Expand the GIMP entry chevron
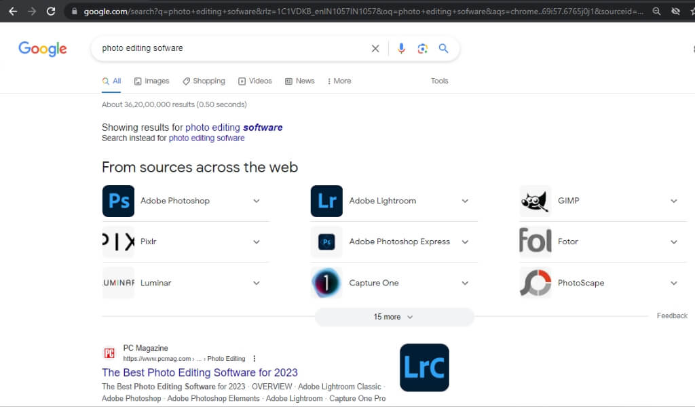Image resolution: width=695 pixels, height=407 pixels. pyautogui.click(x=674, y=201)
